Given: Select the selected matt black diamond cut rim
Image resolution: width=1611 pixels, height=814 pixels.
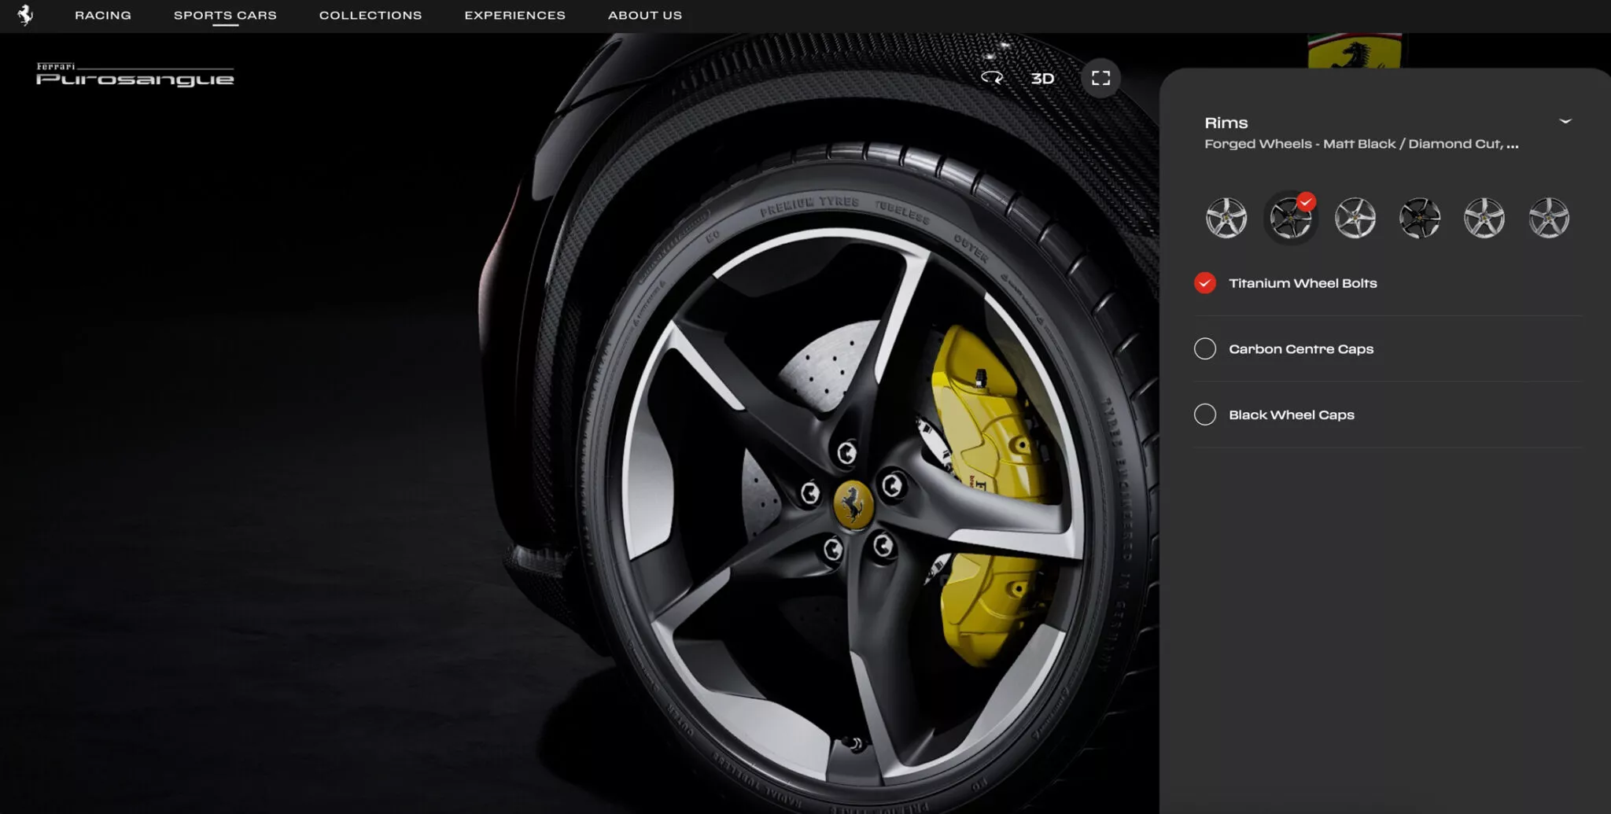Looking at the screenshot, I should (x=1291, y=218).
